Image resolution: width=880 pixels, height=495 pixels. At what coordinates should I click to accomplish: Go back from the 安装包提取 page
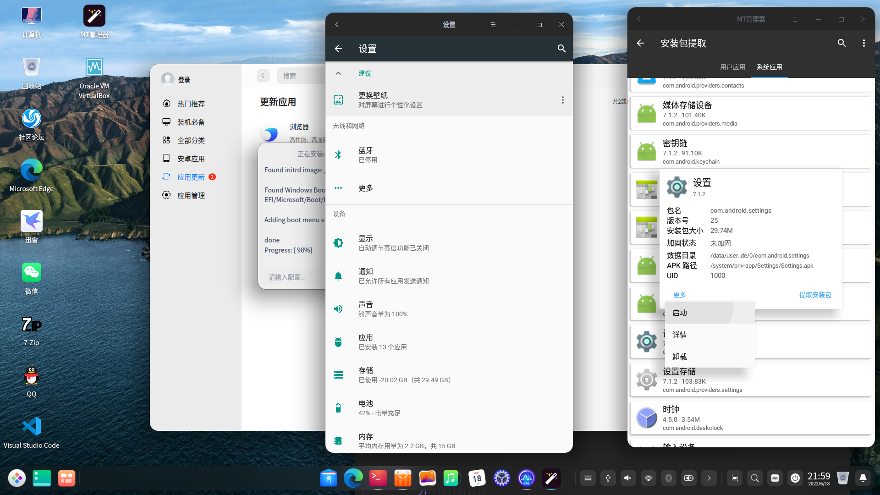[x=640, y=43]
